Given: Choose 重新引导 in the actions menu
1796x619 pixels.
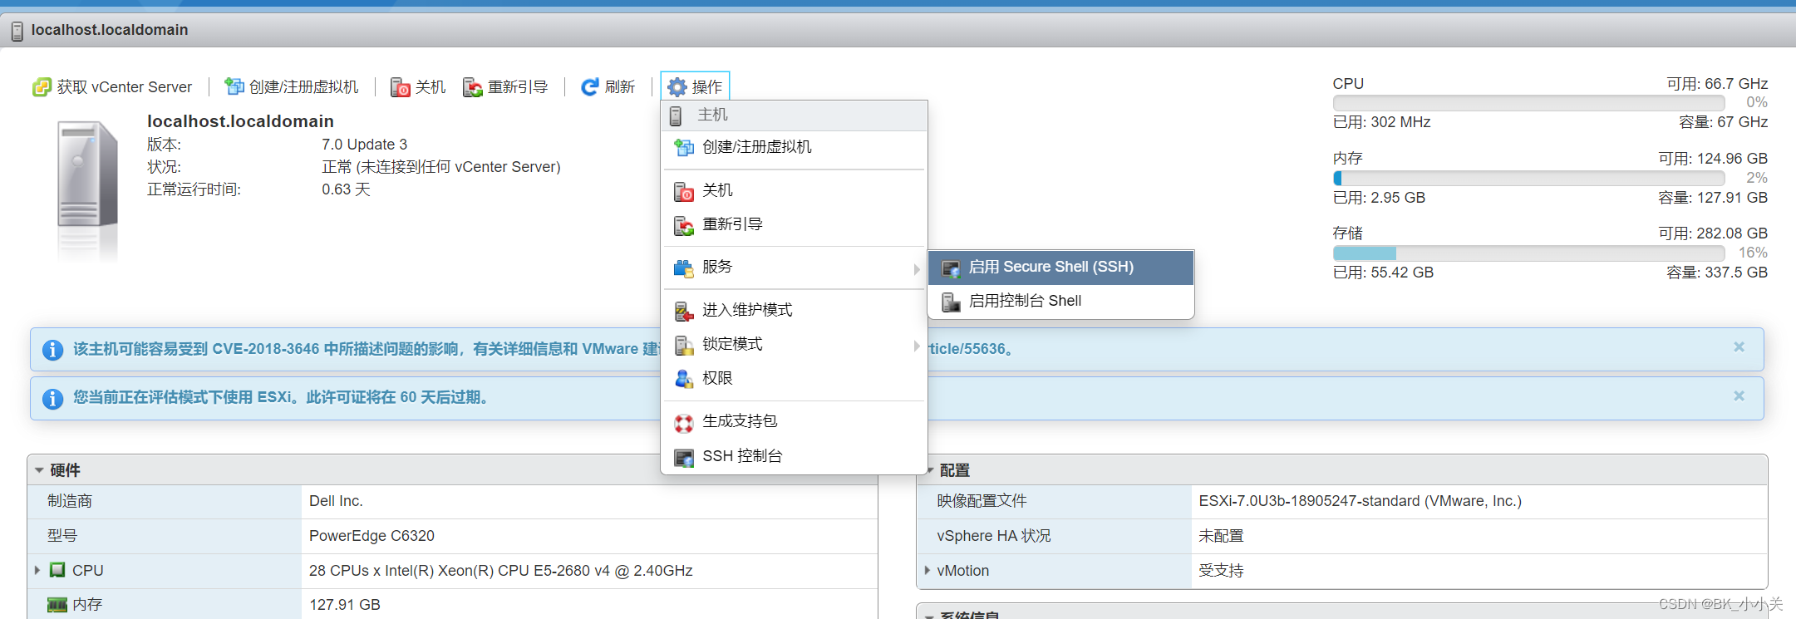Looking at the screenshot, I should [794, 224].
